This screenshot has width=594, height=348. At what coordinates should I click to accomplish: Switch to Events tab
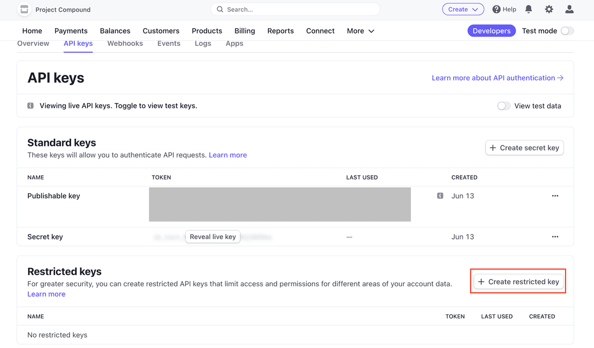pos(169,43)
